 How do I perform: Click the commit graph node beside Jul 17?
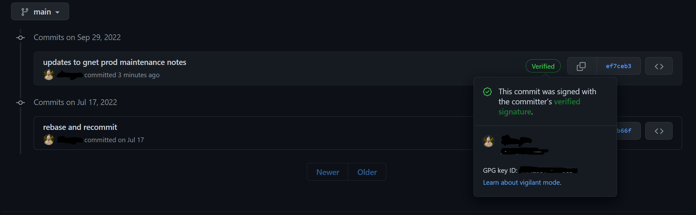pos(20,102)
